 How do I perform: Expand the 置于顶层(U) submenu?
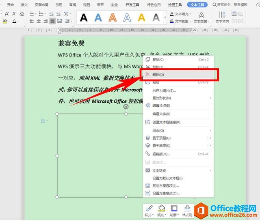pos(178,138)
